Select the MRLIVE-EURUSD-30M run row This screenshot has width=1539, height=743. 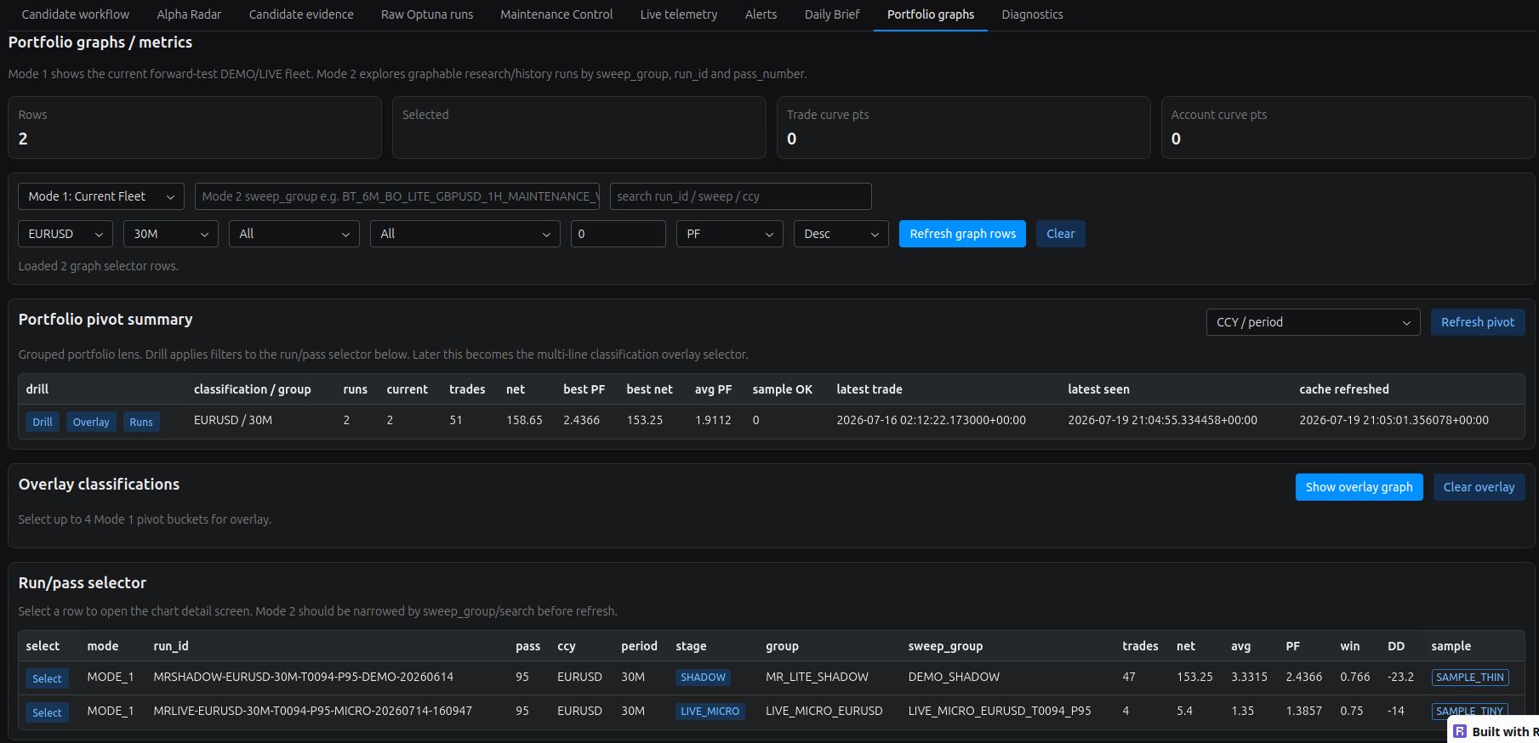click(x=47, y=712)
